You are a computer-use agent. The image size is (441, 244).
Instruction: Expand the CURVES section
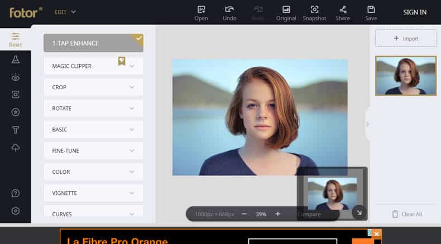click(x=93, y=212)
